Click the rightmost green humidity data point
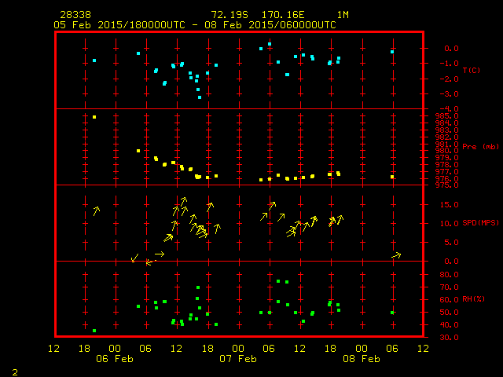 click(392, 313)
